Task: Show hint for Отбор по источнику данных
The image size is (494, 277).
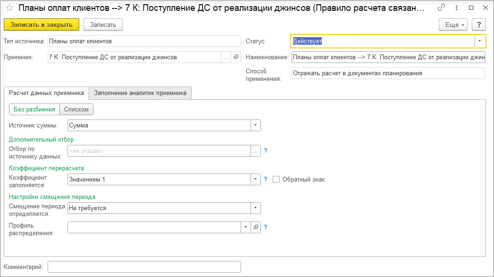Action: coord(266,151)
